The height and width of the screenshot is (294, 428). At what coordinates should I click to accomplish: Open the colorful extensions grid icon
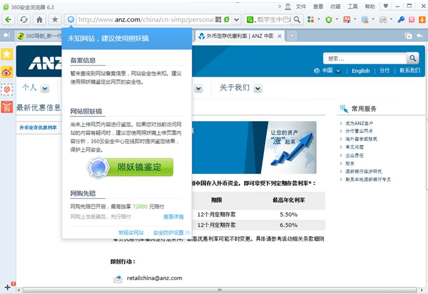click(311, 19)
